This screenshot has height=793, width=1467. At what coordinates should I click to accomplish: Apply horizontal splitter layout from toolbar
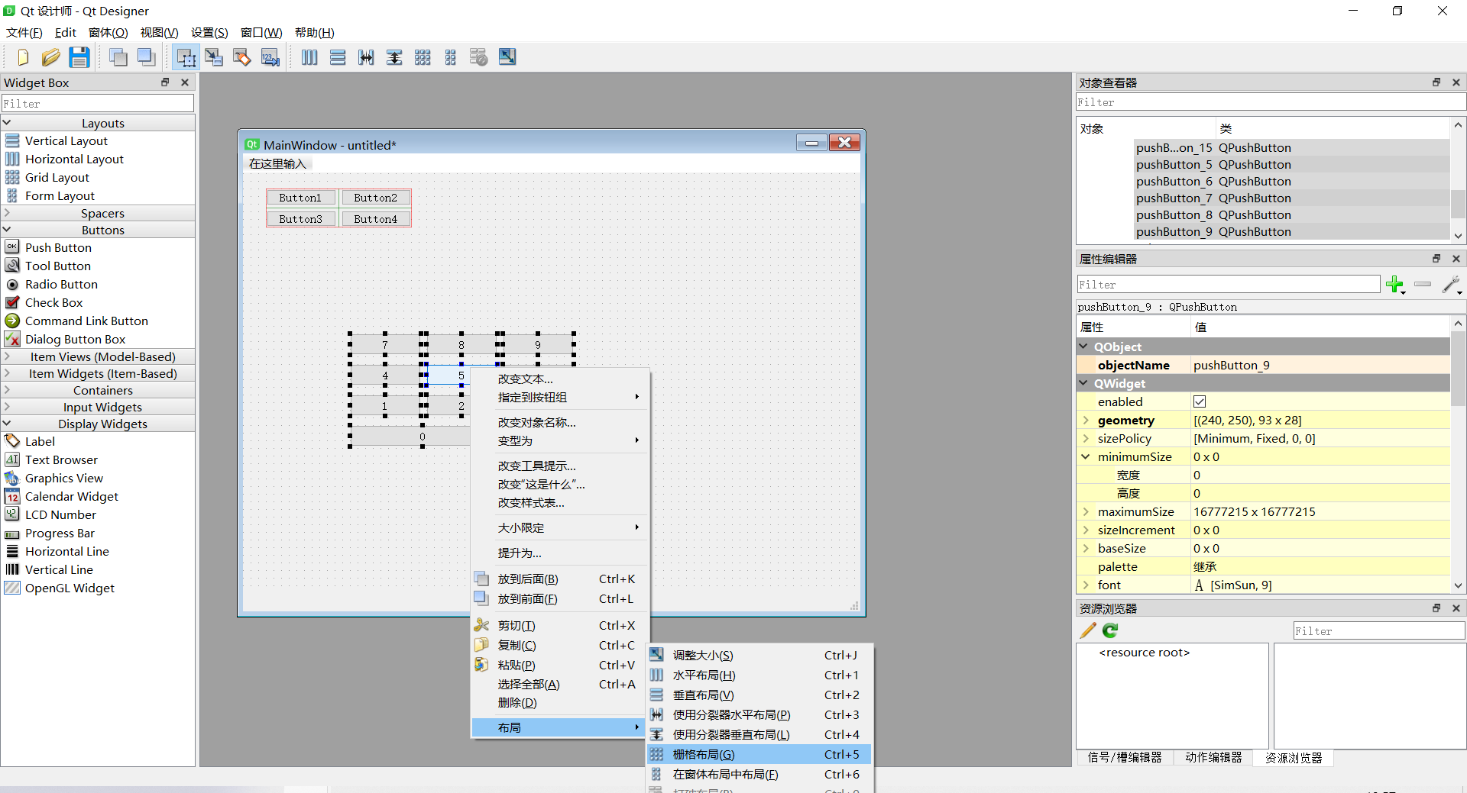pos(366,57)
